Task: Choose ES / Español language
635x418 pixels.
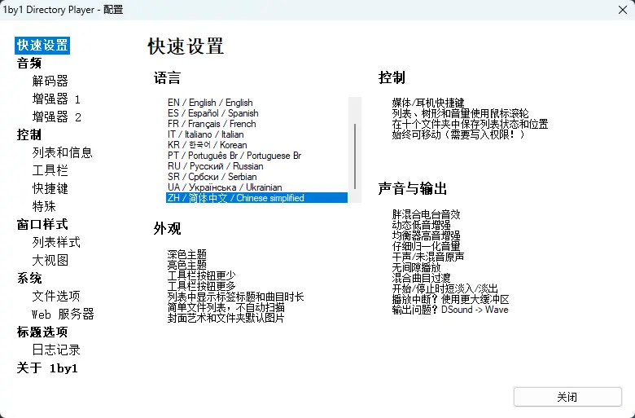Action: pos(256,113)
